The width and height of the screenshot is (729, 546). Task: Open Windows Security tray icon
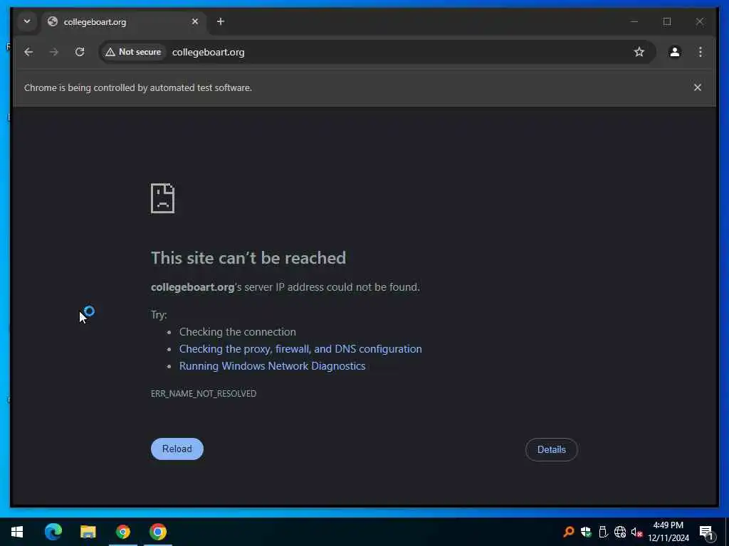click(586, 532)
